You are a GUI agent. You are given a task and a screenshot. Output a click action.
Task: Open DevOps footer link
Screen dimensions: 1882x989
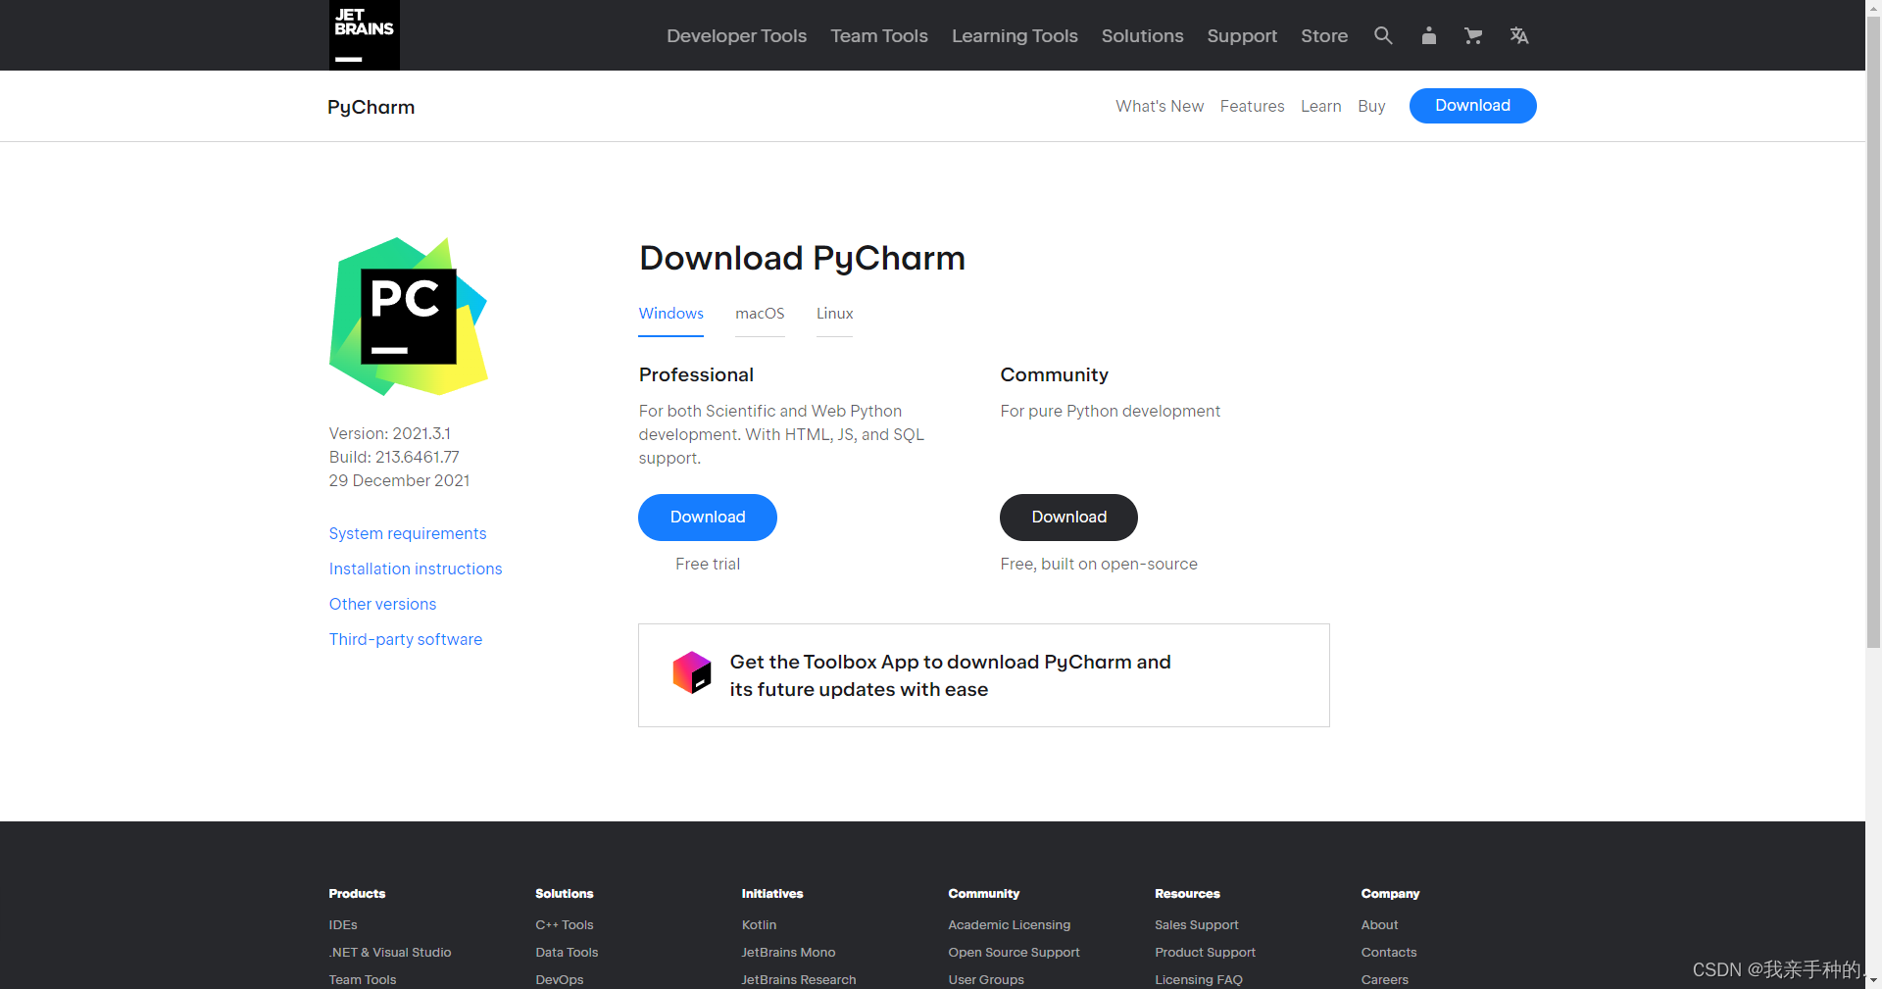[x=560, y=980]
